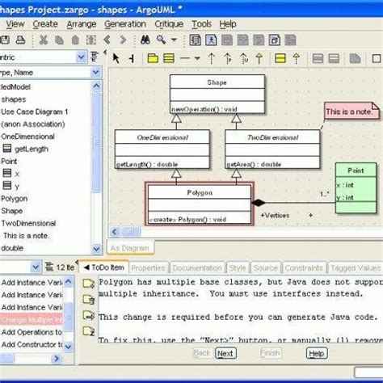Image resolution: width=383 pixels, height=383 pixels.
Task: Click the Back button
Action: (x=202, y=353)
